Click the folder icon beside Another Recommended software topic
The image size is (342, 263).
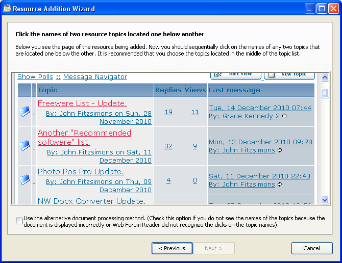25,145
